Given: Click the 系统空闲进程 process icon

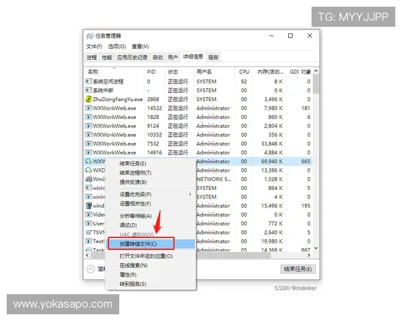Looking at the screenshot, I should click(x=88, y=82).
